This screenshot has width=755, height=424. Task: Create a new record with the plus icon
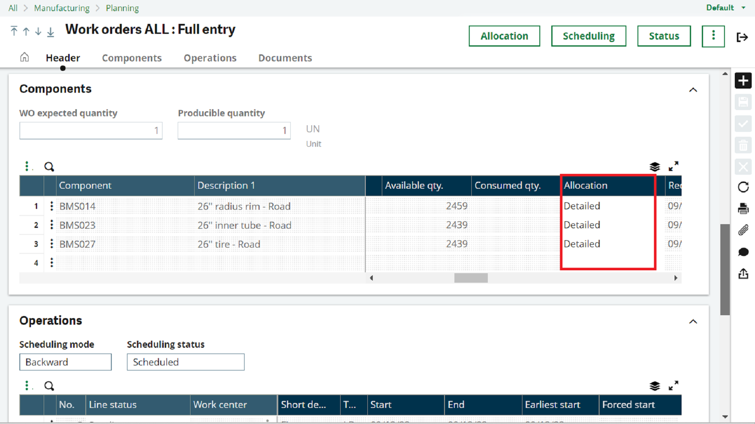(743, 81)
